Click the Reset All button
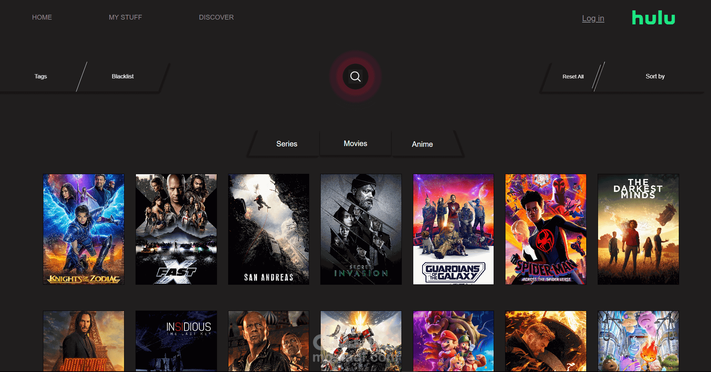The width and height of the screenshot is (711, 372). click(x=573, y=77)
